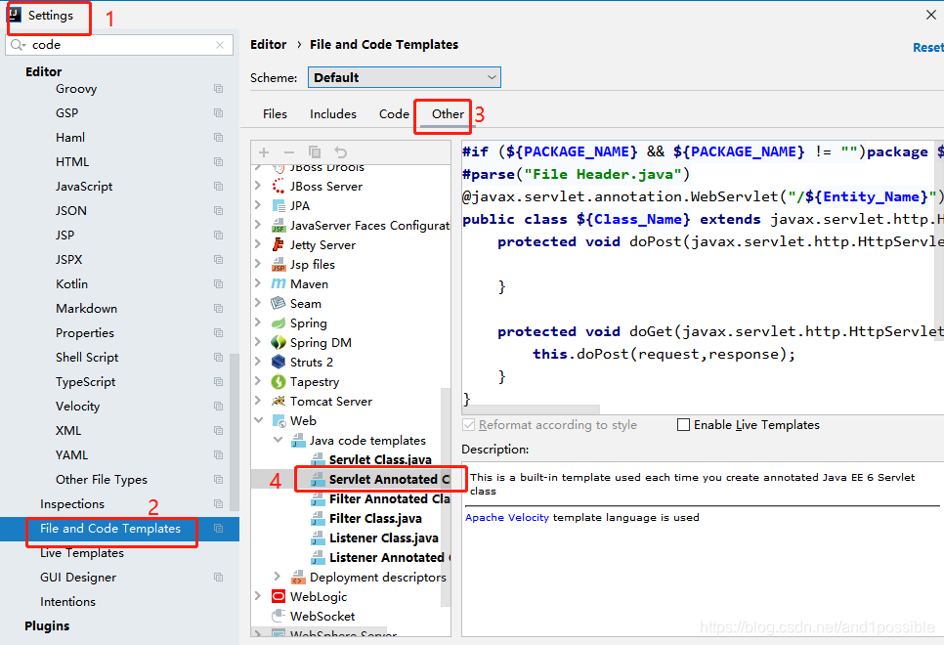
Task: Enable Live Templates checkbox
Action: click(x=683, y=424)
